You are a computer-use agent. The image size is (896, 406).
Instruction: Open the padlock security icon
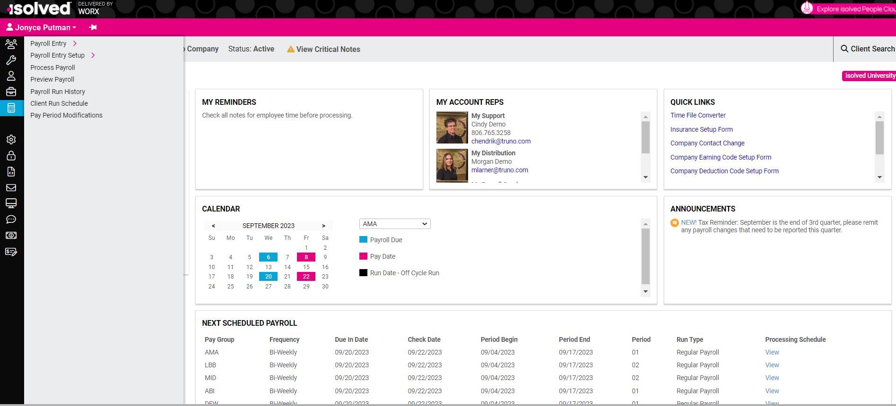tap(11, 156)
